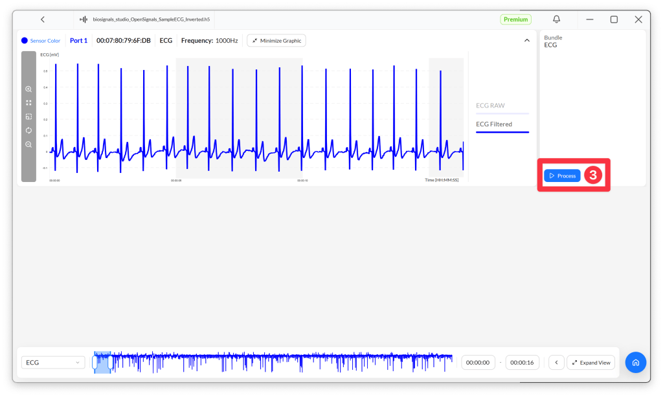663x397 pixels.
Task: Click the Expand View button
Action: click(590, 363)
